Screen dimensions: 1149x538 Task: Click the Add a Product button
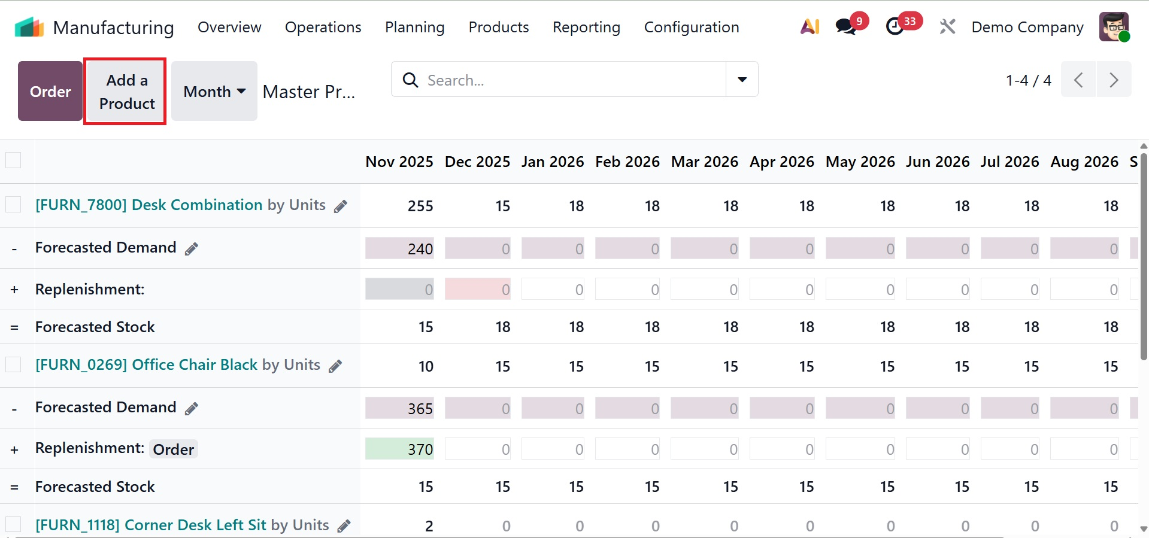point(125,92)
